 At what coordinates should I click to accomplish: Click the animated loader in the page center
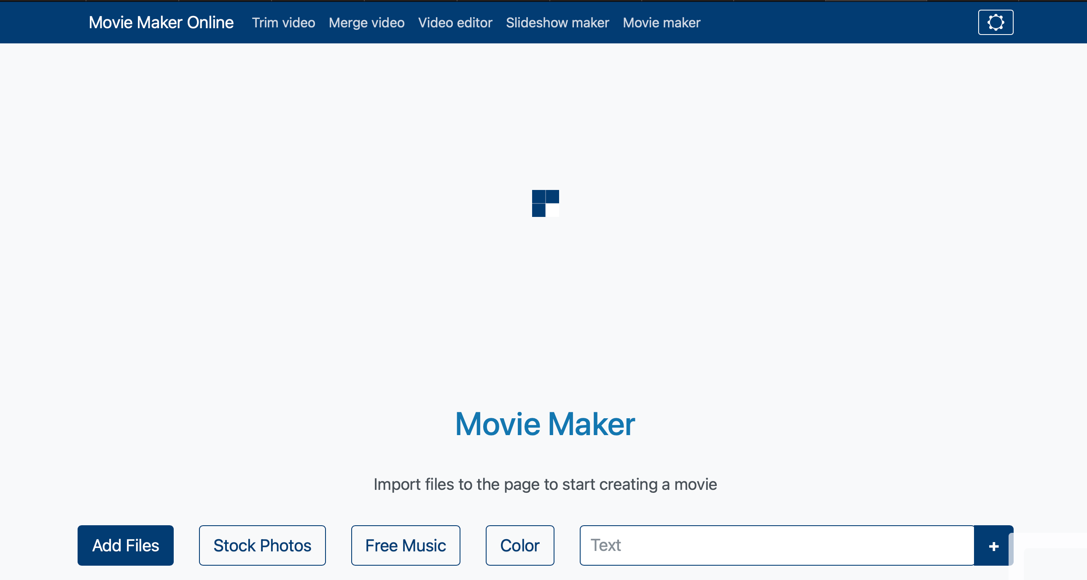(x=546, y=204)
